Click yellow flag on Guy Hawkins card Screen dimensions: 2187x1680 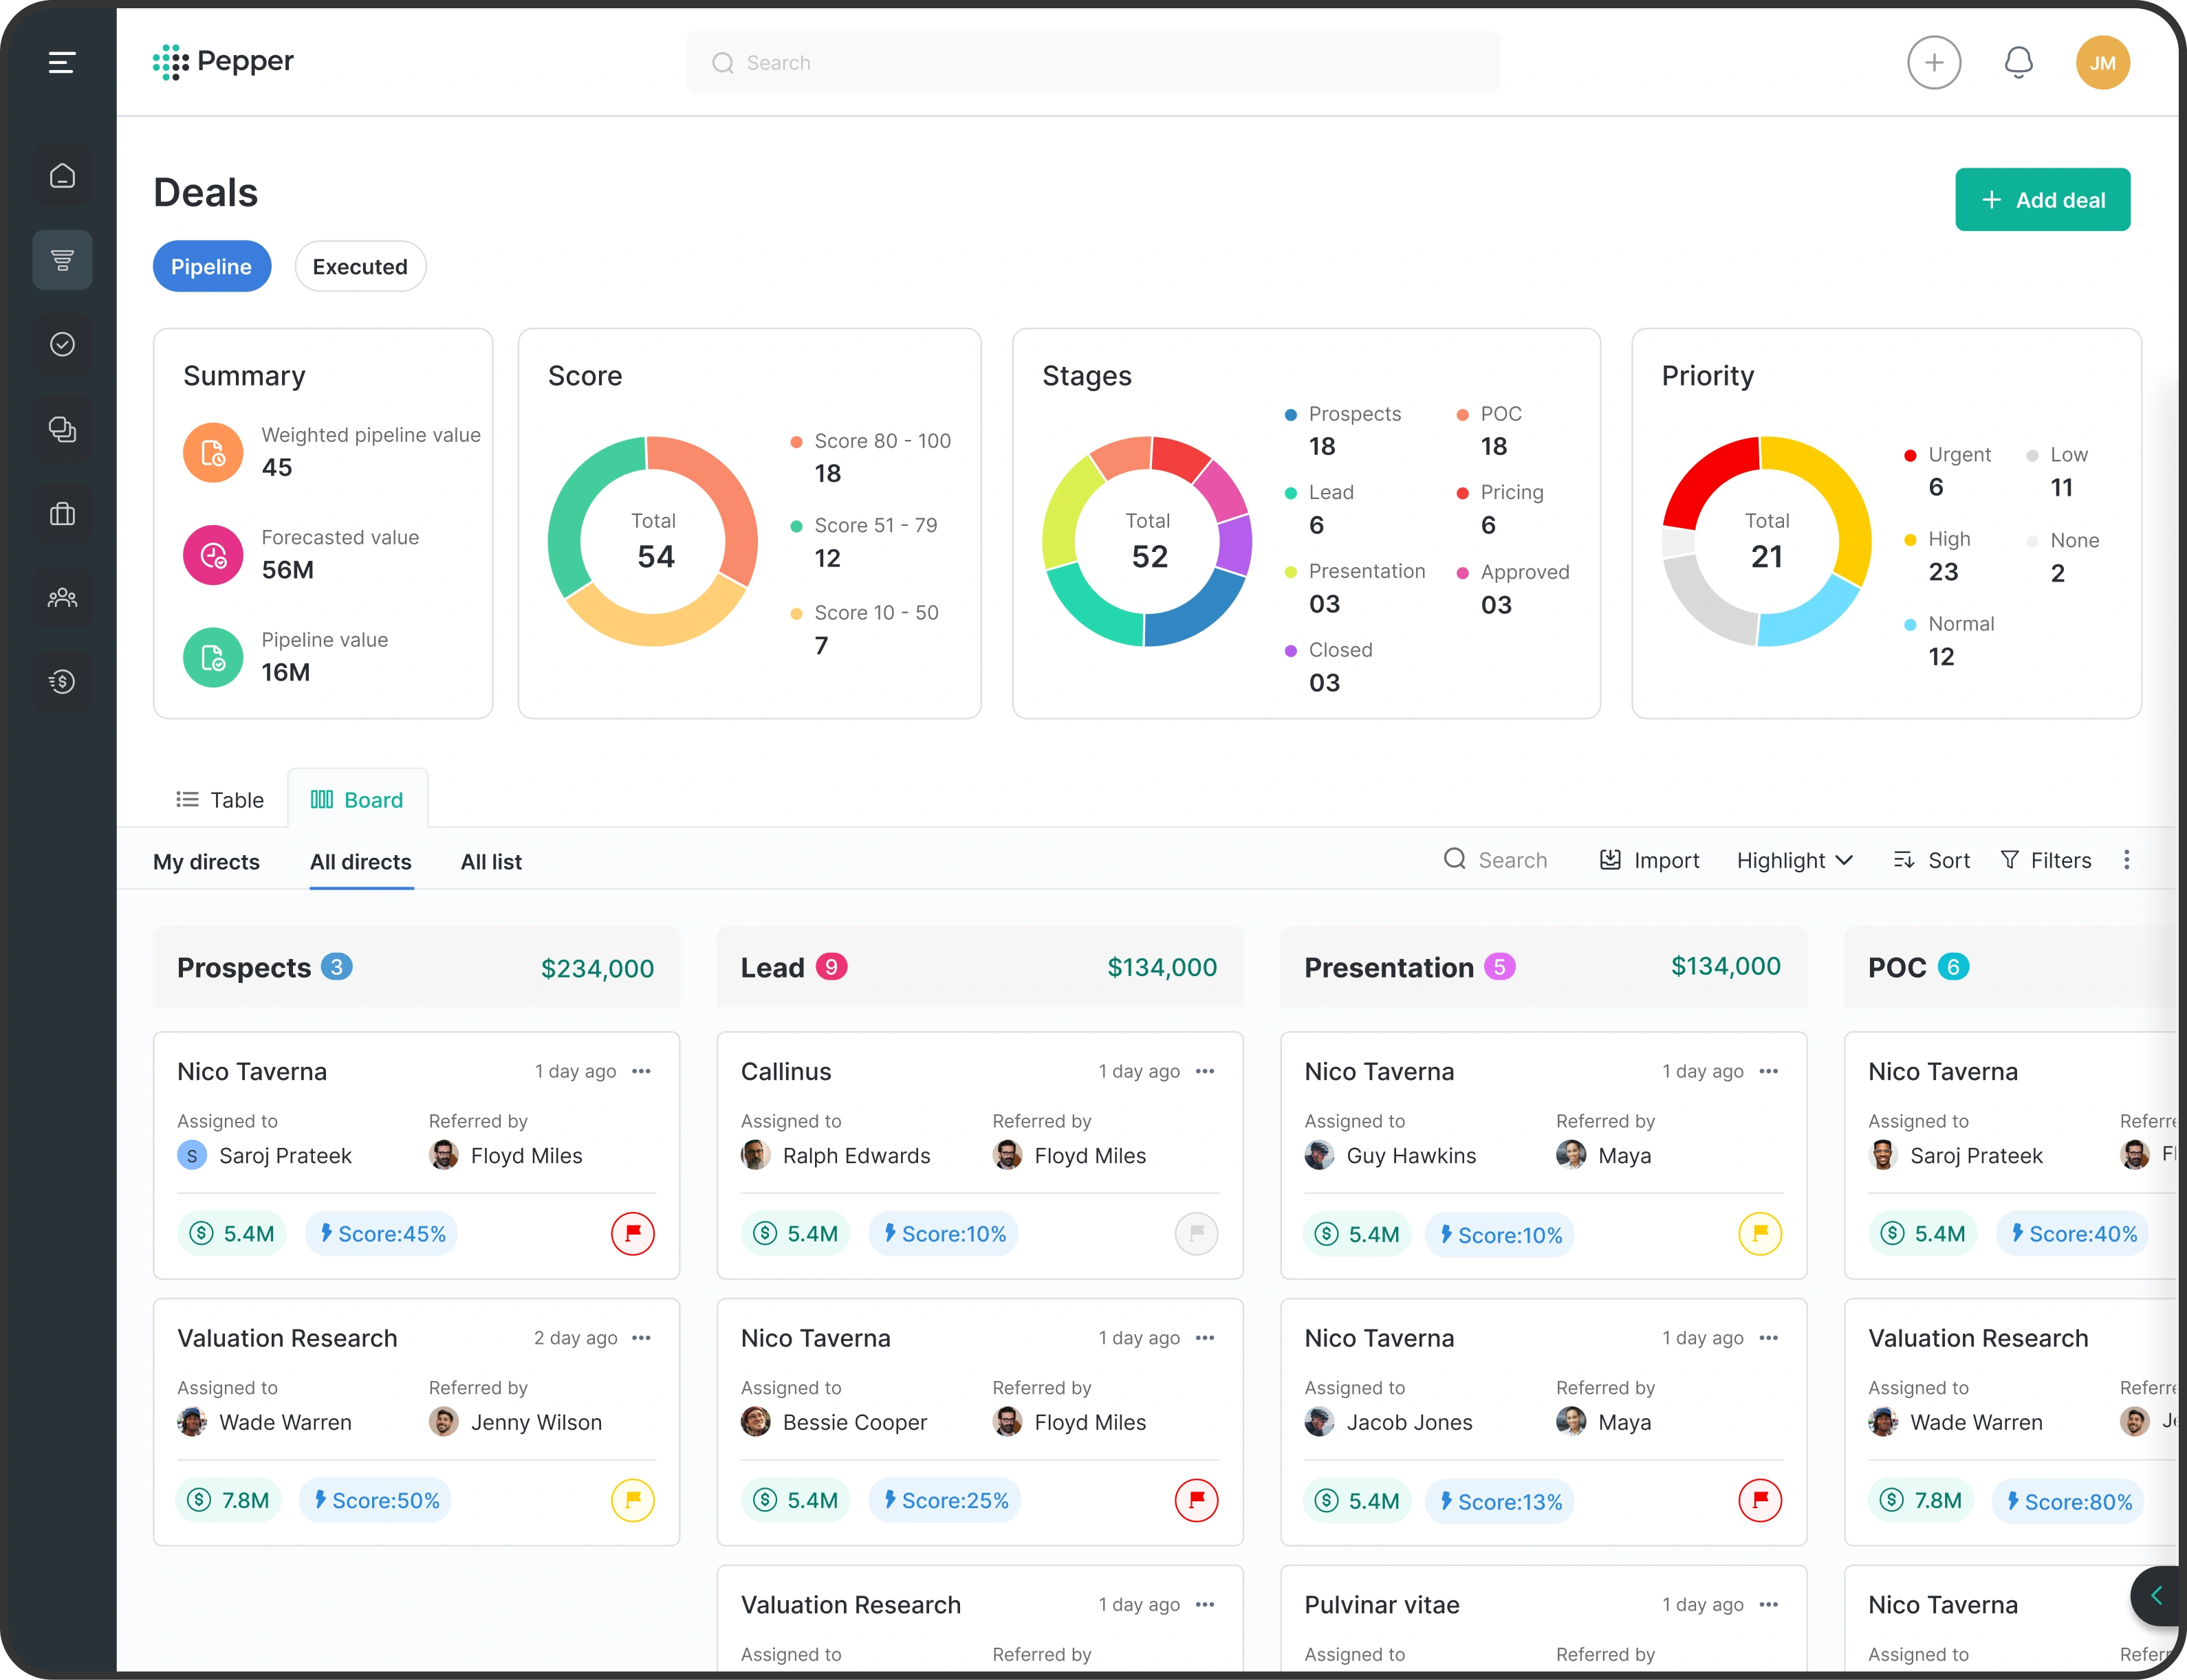1760,1233
